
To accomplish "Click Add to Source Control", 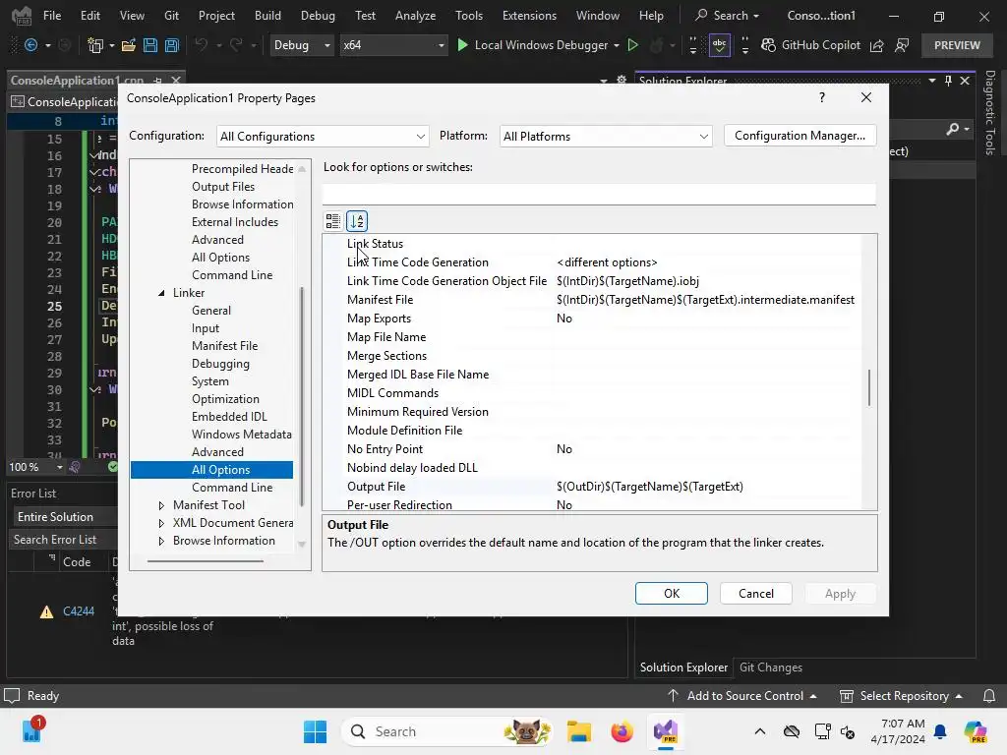I will (741, 696).
